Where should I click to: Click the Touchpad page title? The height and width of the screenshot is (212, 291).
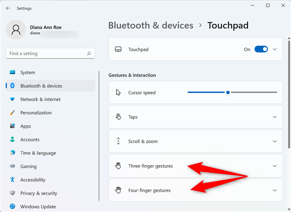(228, 26)
